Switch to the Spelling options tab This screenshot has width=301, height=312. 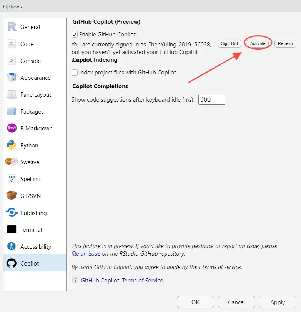pyautogui.click(x=30, y=179)
